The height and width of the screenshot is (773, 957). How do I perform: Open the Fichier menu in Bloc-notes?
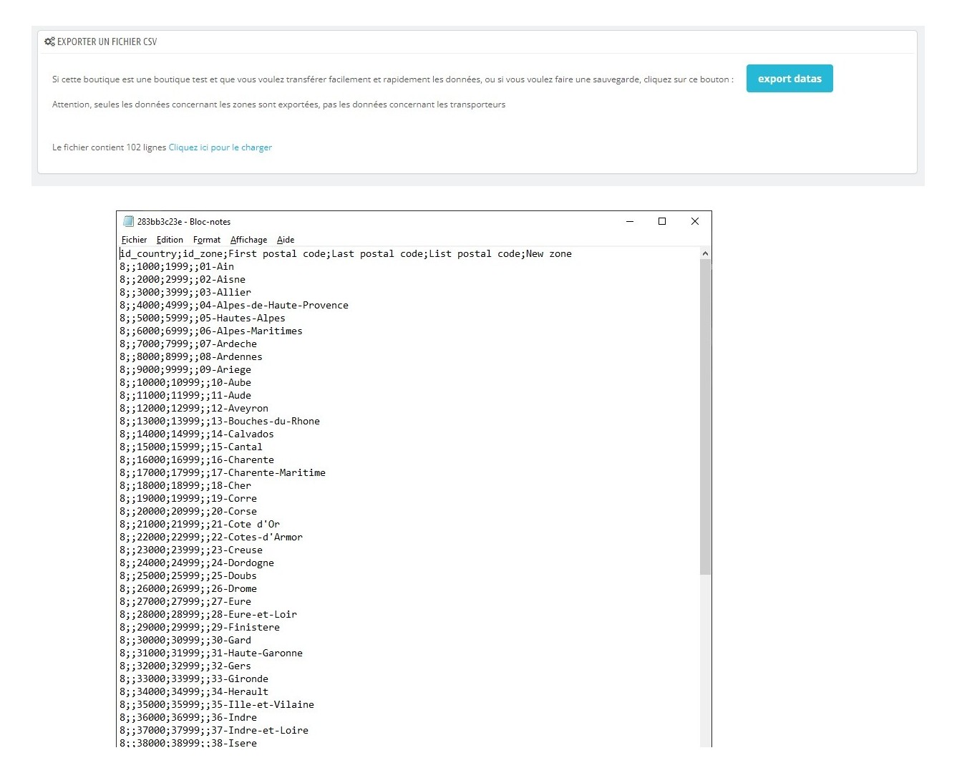(134, 240)
